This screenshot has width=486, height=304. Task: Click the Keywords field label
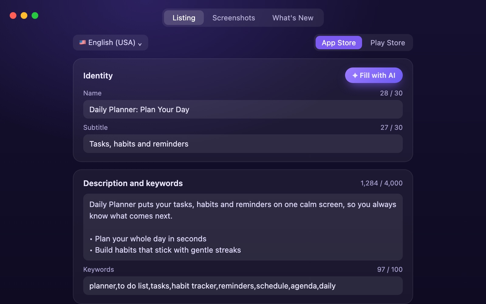click(98, 269)
